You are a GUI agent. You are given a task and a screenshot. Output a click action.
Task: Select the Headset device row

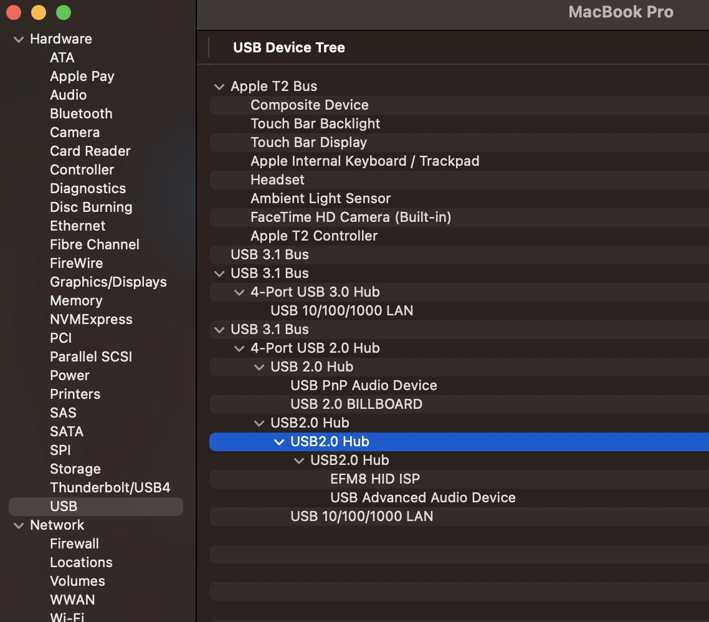click(x=459, y=179)
